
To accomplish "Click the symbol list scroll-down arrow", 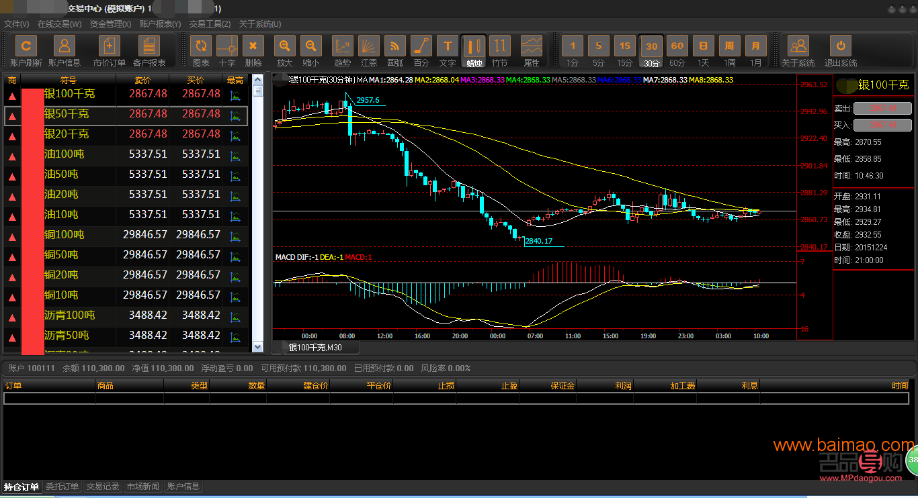I will 257,346.
